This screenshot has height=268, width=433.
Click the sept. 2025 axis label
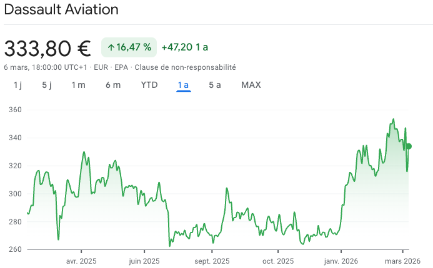click(x=212, y=261)
